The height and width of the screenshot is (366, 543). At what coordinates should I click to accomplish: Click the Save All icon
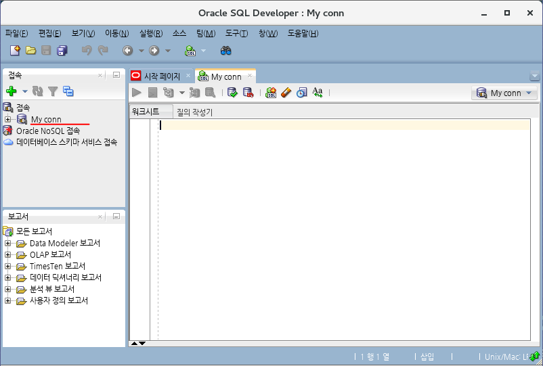coord(62,51)
